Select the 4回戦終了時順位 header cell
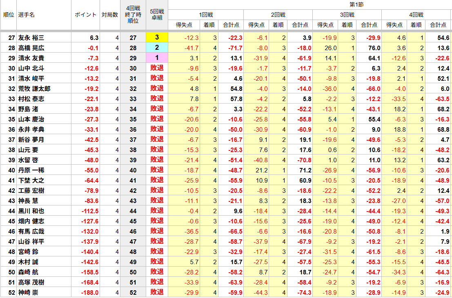452x298 pixels. point(133,15)
